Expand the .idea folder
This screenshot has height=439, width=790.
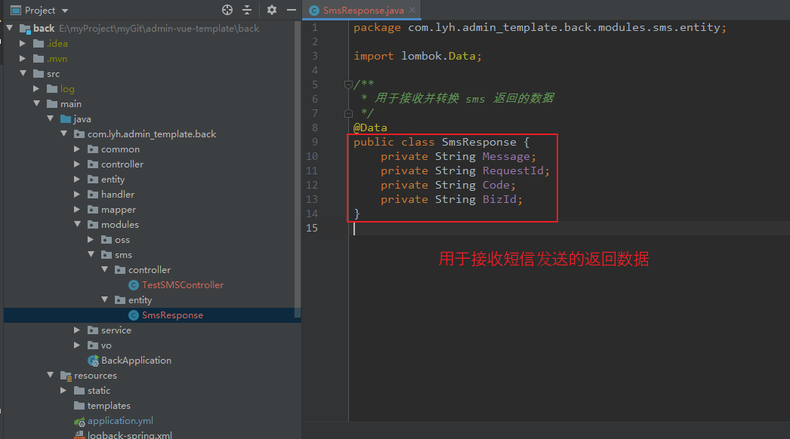click(x=23, y=43)
